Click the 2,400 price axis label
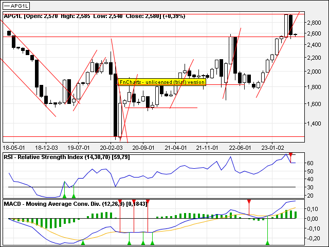The width and height of the screenshot is (329, 247). pos(314,45)
